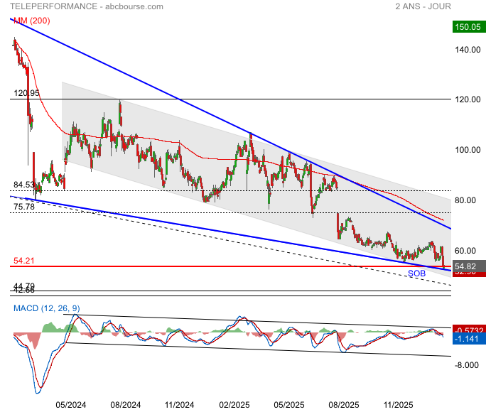Click the -8.000 MACD axis label
The image size is (486, 412).
pos(467,365)
